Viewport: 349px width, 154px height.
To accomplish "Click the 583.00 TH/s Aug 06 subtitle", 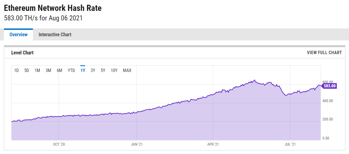I will coord(43,18).
